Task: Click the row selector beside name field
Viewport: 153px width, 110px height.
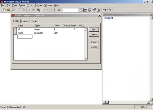Action: click(15, 33)
